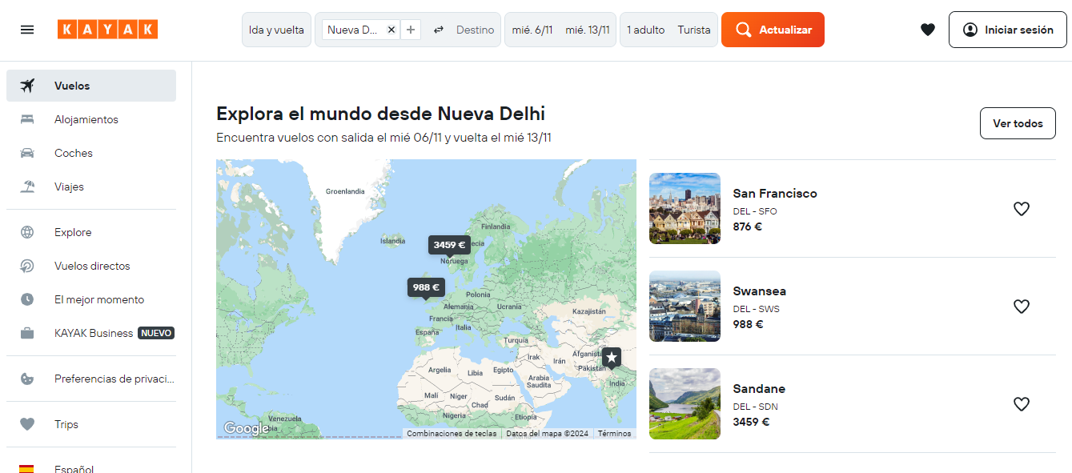This screenshot has height=473, width=1072.
Task: Click the NUEVO badge next to KAYAK Business
Action: point(156,333)
